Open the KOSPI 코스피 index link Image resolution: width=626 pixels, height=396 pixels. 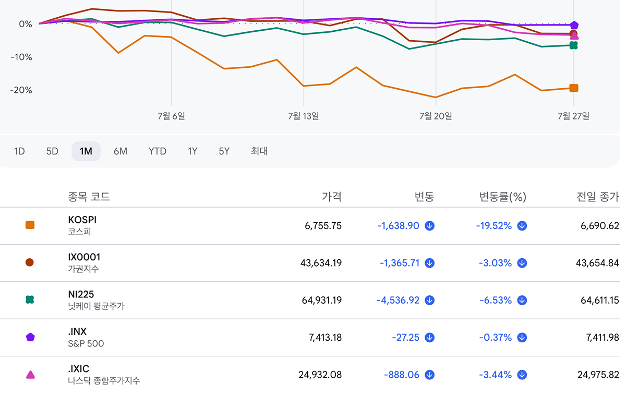82,226
